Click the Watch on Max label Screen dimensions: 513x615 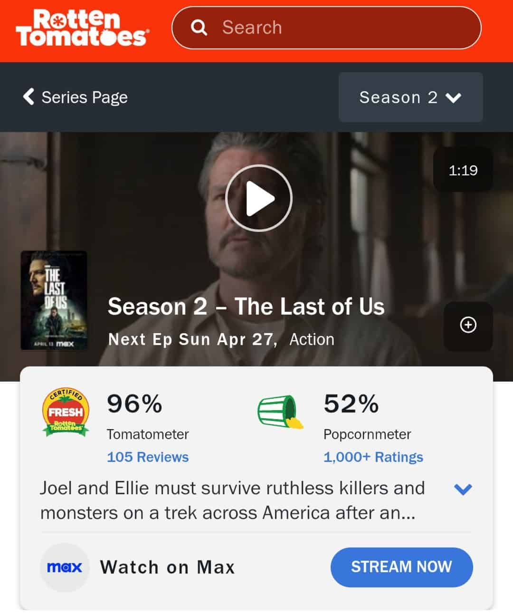167,567
